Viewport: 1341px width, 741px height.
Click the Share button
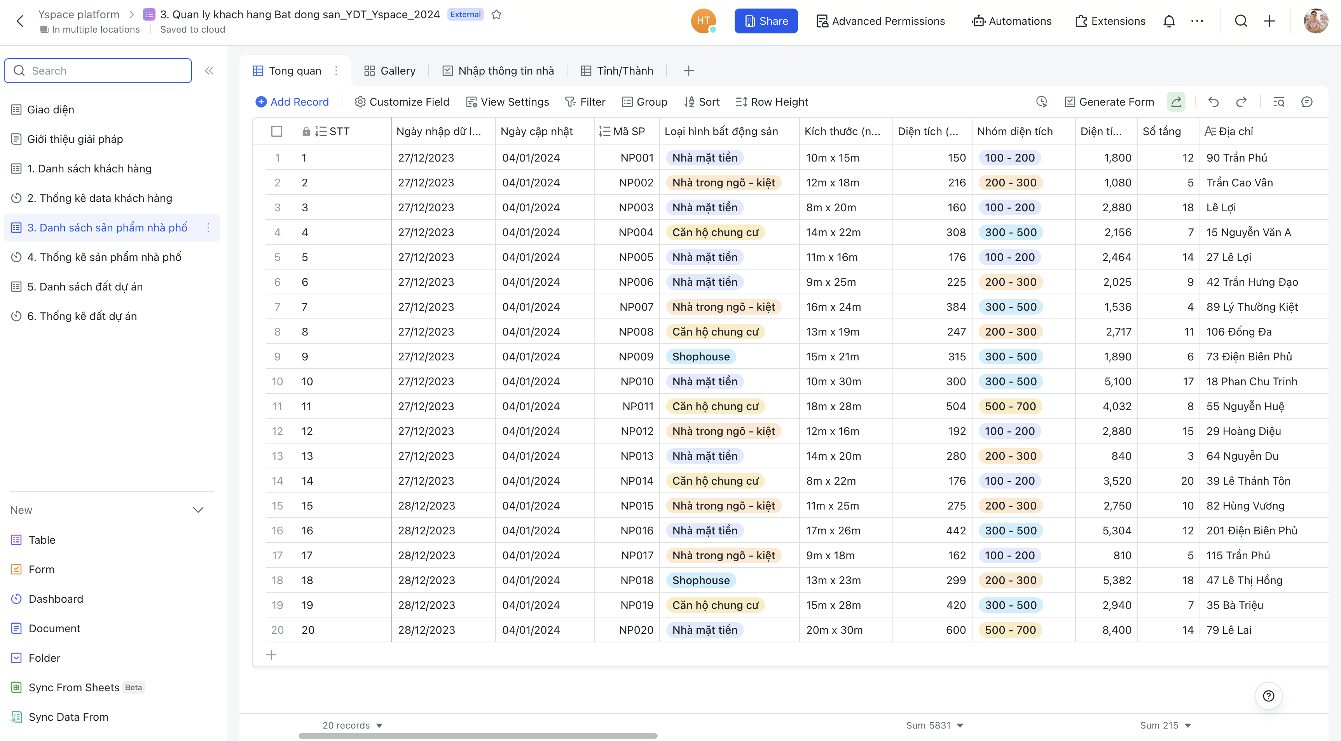coord(766,21)
